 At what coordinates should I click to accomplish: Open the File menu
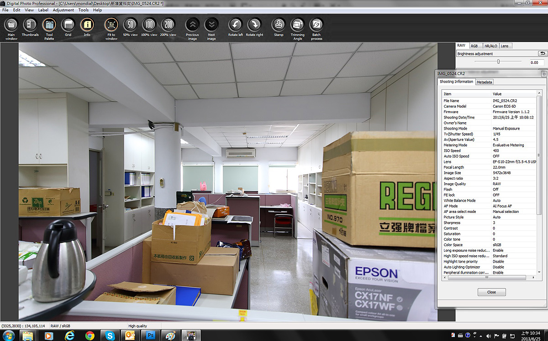pos(5,10)
